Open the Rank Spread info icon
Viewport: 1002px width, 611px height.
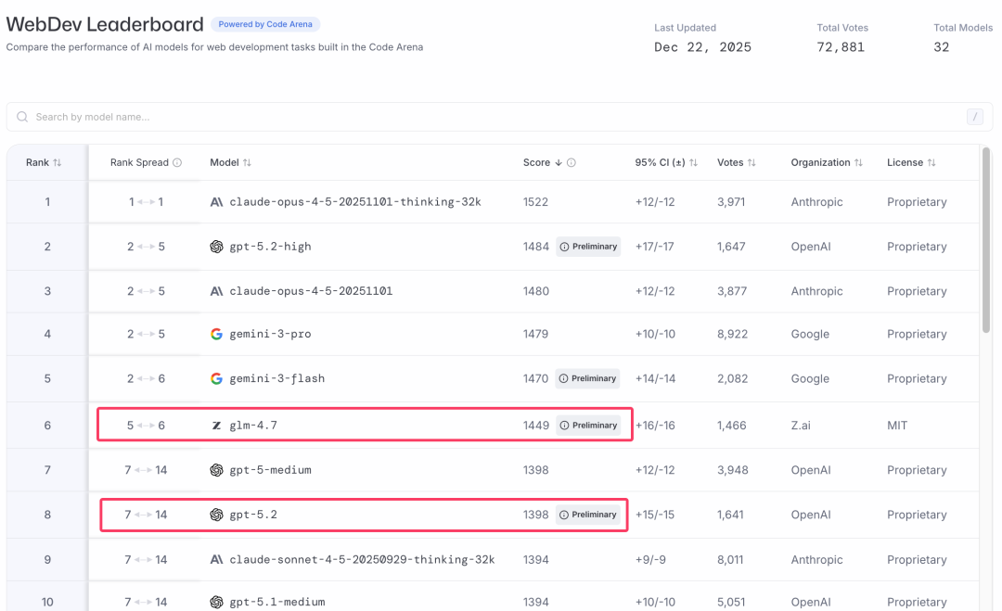click(177, 163)
